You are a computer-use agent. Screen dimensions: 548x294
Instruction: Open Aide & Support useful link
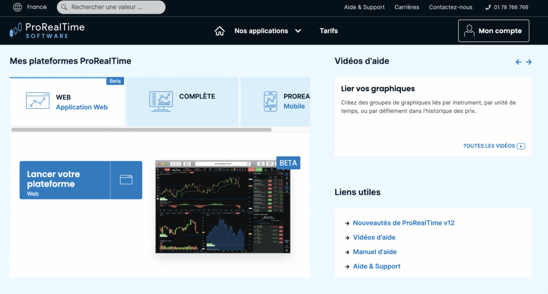[376, 266]
